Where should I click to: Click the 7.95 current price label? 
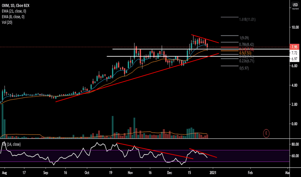[x=294, y=47]
